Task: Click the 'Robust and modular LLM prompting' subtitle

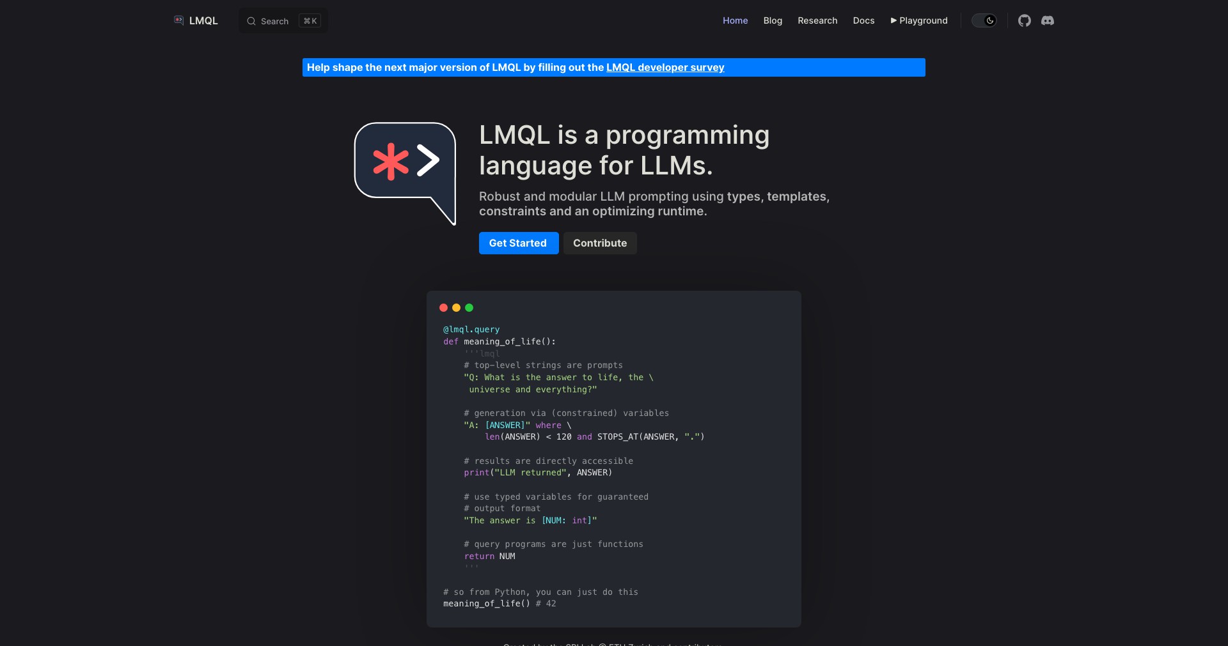Action: point(654,204)
